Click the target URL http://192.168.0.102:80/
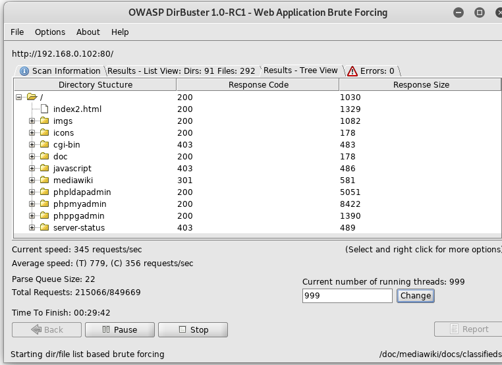502x365 pixels. [x=63, y=53]
